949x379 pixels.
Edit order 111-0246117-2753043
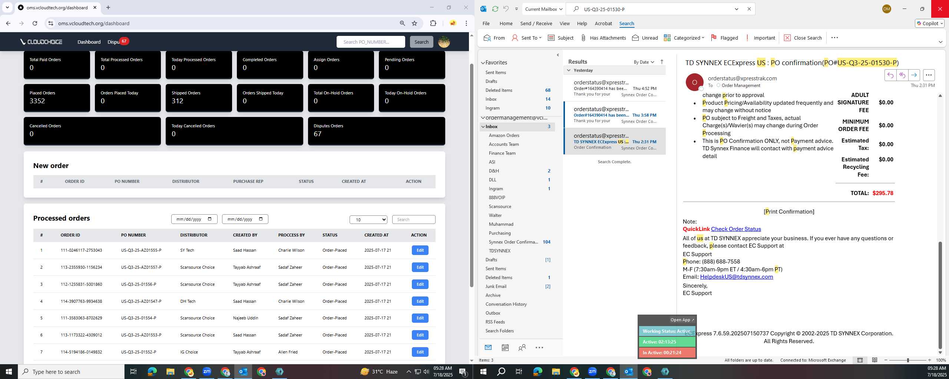(420, 250)
